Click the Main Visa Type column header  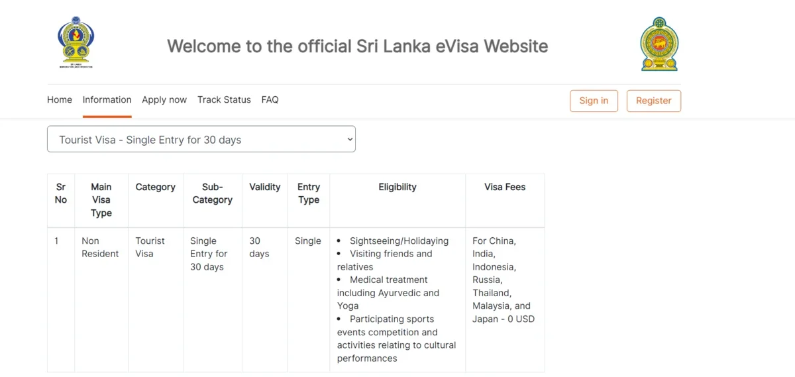tap(101, 199)
